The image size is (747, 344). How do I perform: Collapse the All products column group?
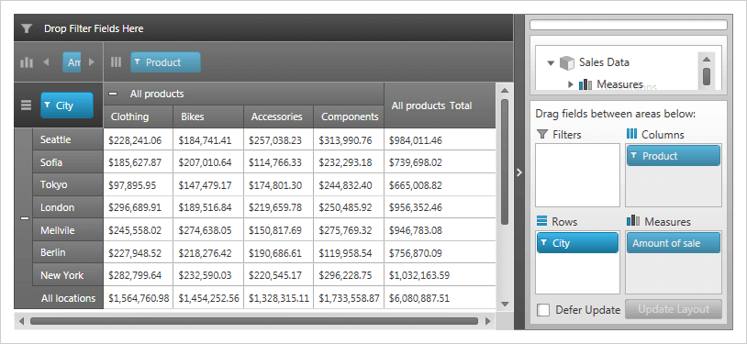(113, 94)
